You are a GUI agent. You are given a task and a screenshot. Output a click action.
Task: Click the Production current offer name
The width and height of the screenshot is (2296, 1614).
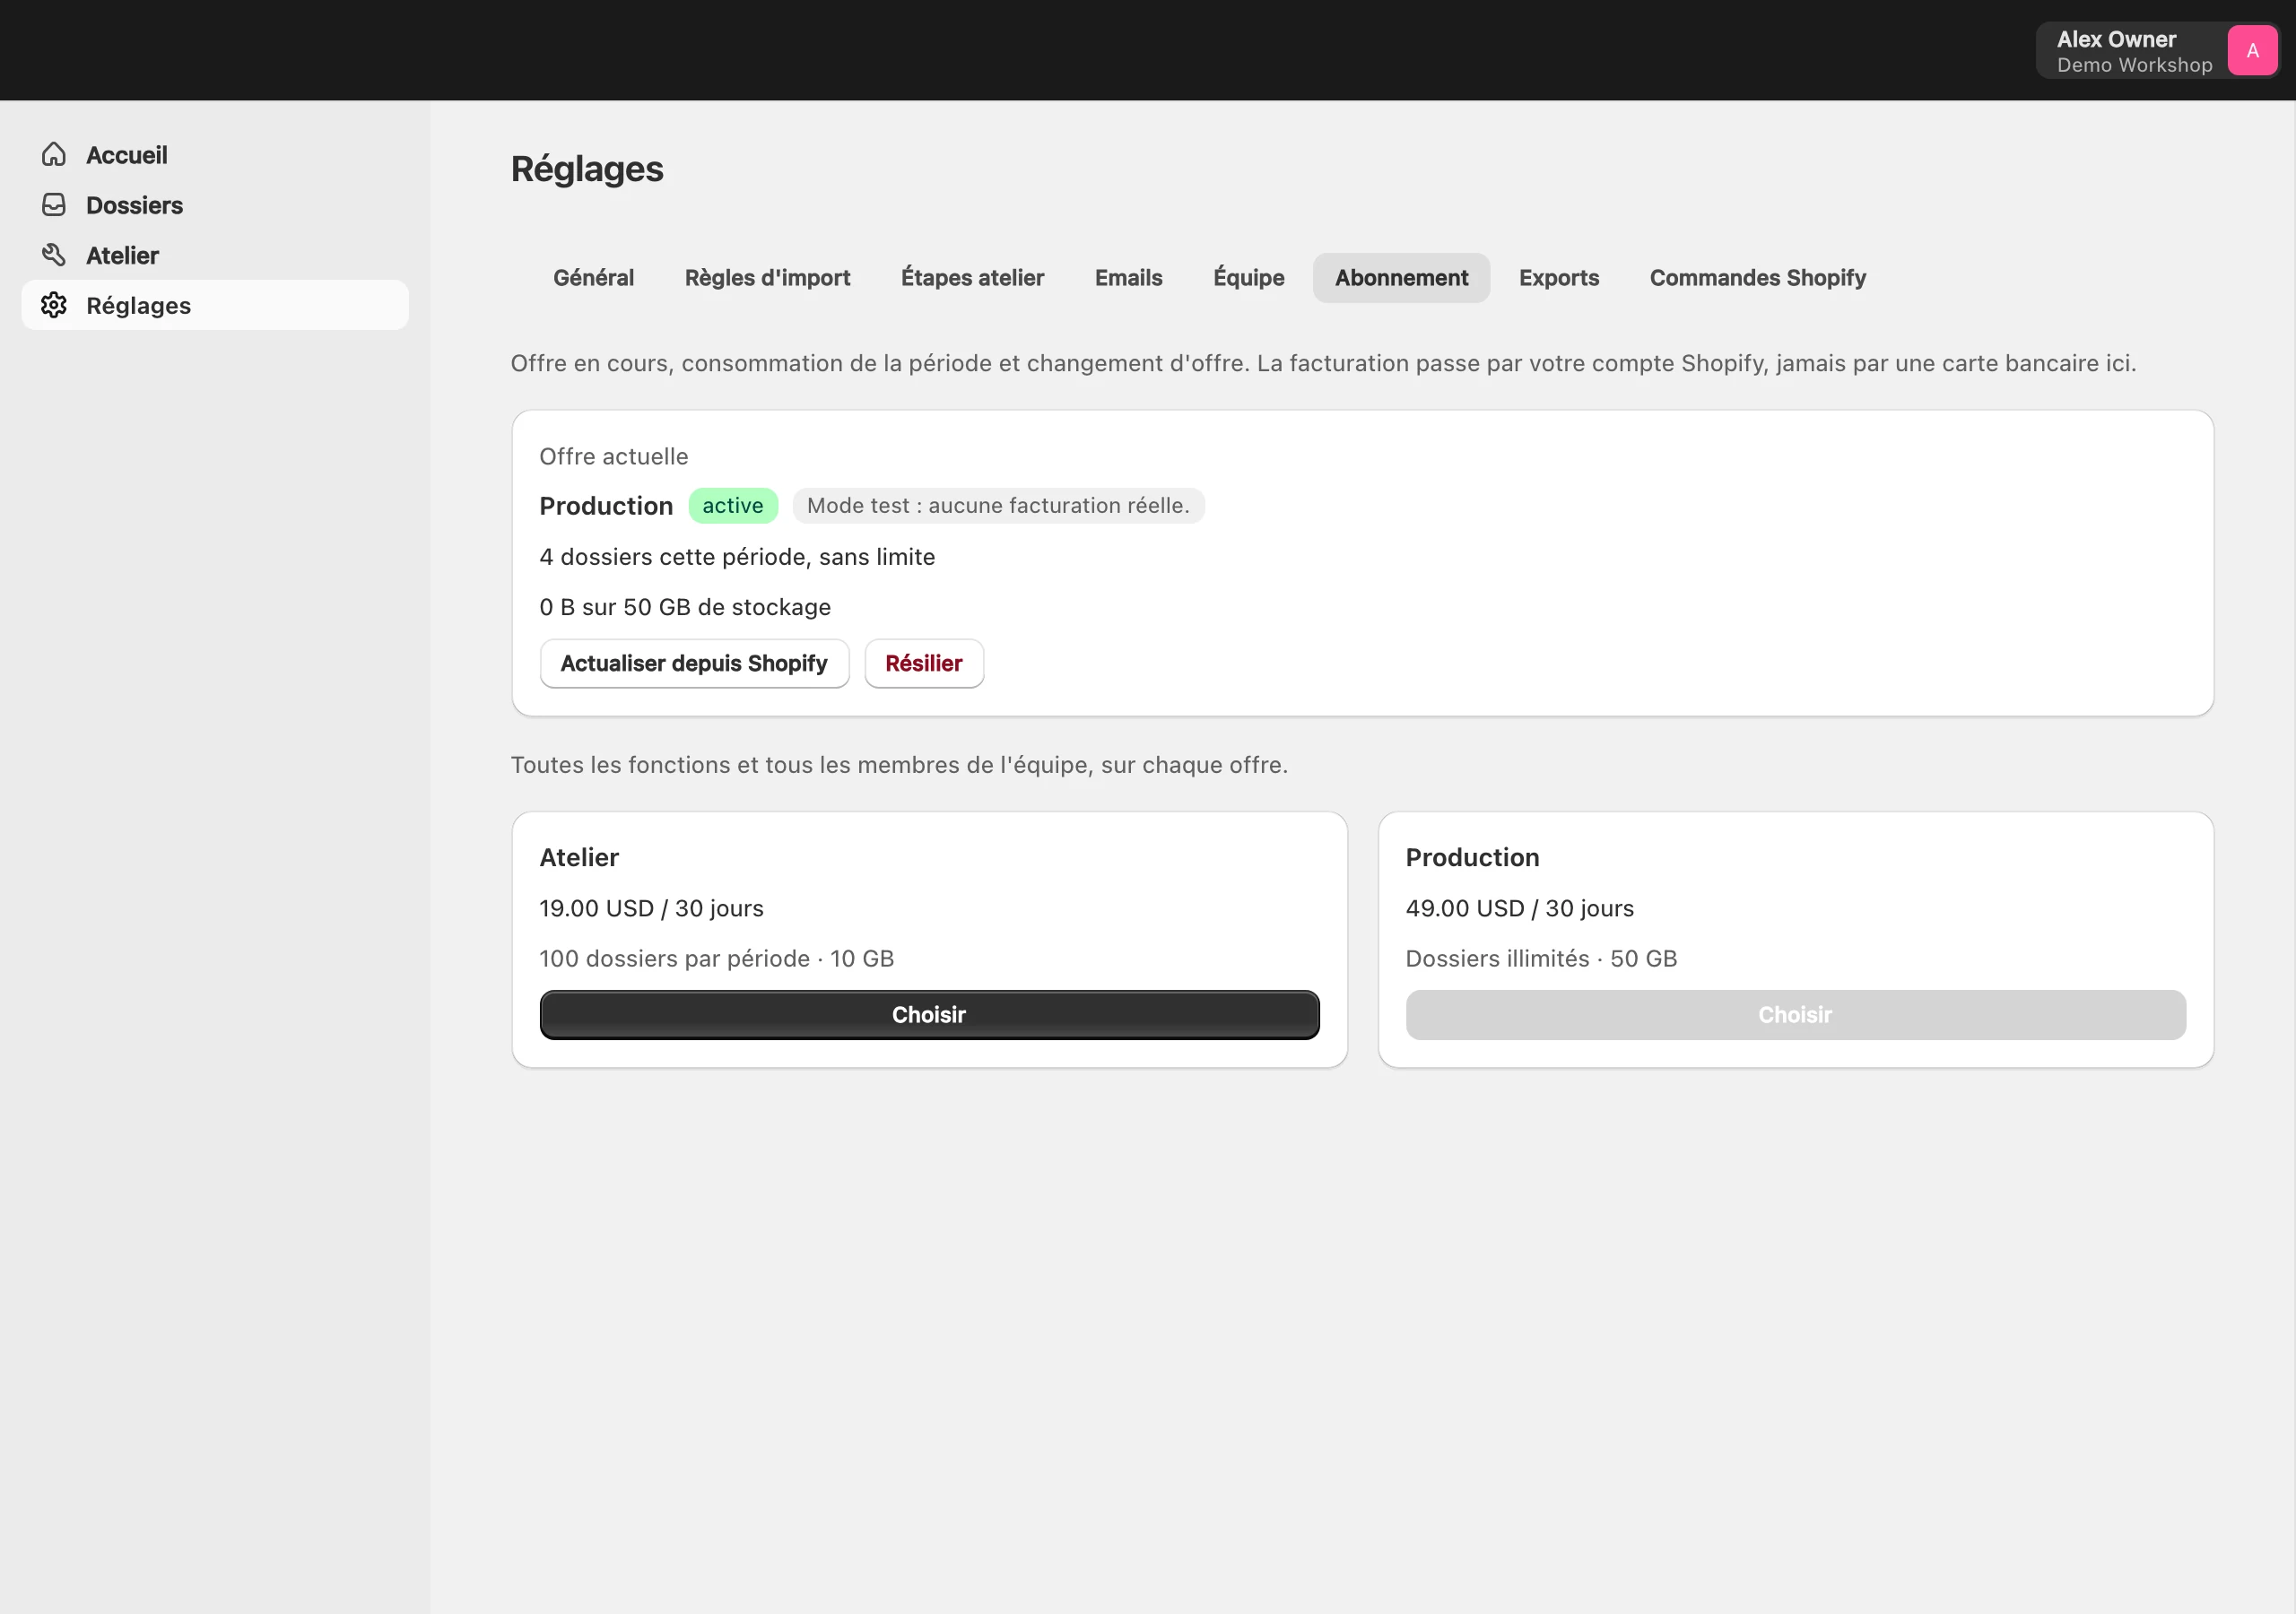(x=606, y=506)
